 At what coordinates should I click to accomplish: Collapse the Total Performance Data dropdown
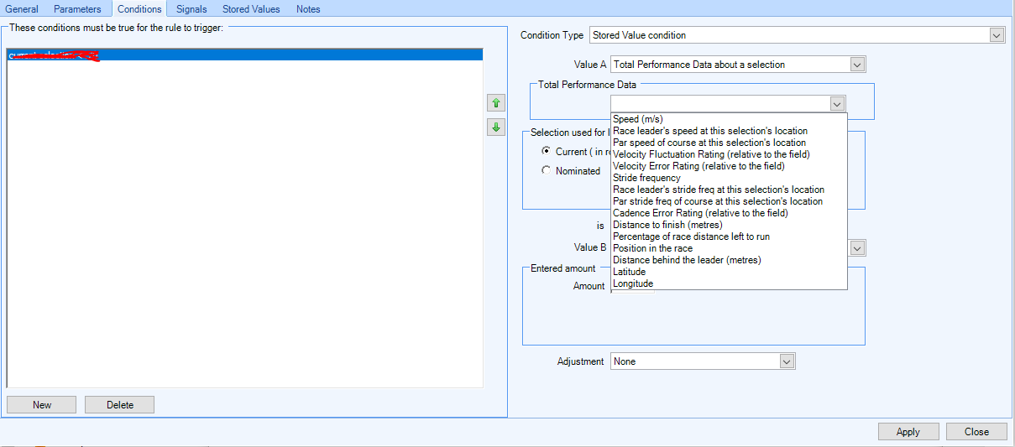coord(837,104)
